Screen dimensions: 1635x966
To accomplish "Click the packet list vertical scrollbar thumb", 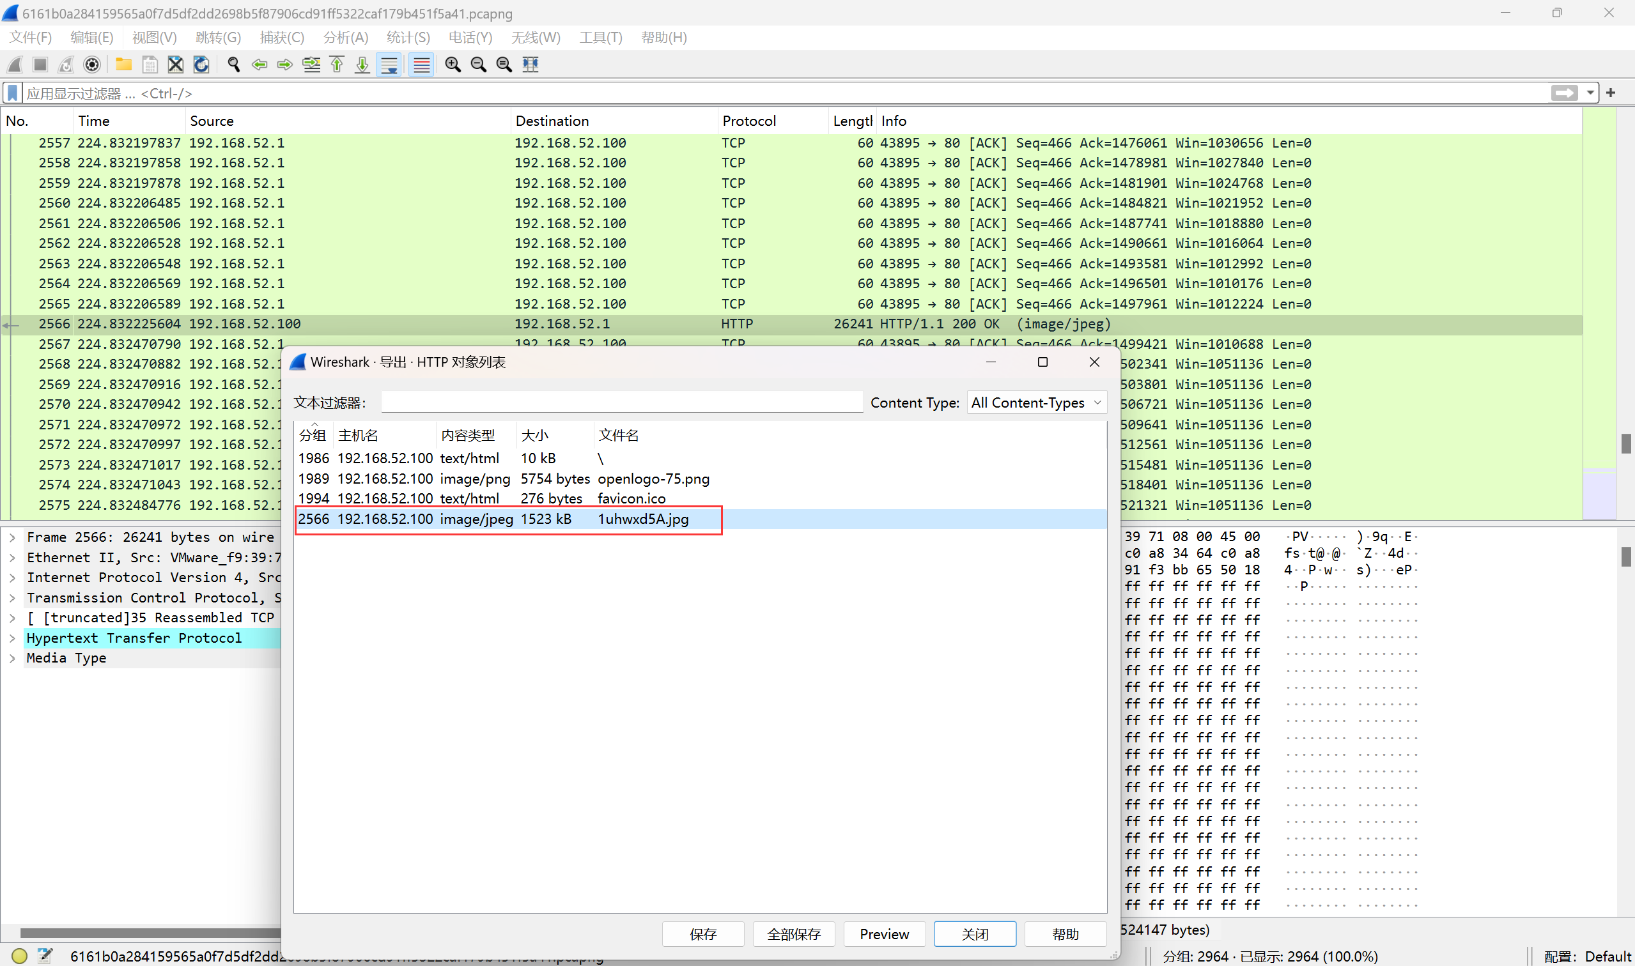I will click(1625, 443).
